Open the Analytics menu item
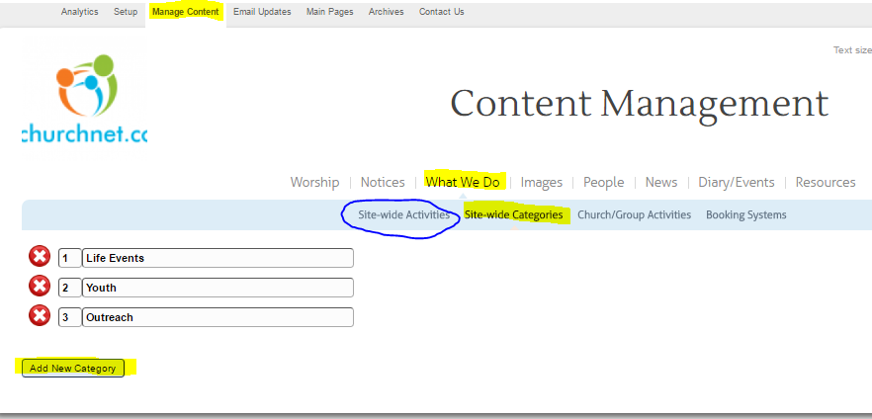This screenshot has width=872, height=419. coord(79,12)
